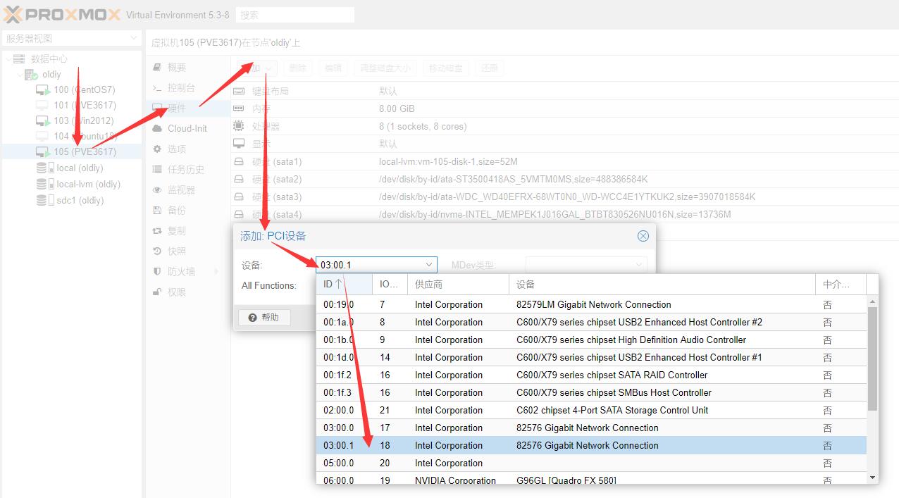899x498 pixels.
Task: Click the Edit (编辑) toolbar button
Action: coord(333,68)
